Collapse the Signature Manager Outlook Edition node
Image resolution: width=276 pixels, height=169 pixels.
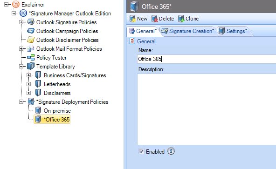tap(14, 13)
